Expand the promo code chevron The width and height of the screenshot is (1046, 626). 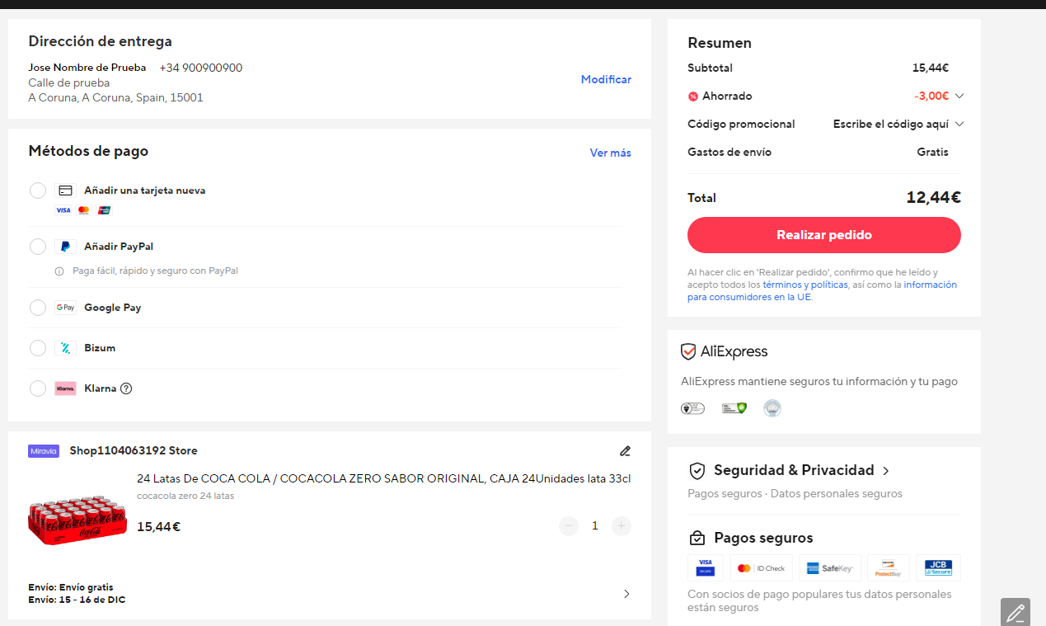pyautogui.click(x=959, y=124)
